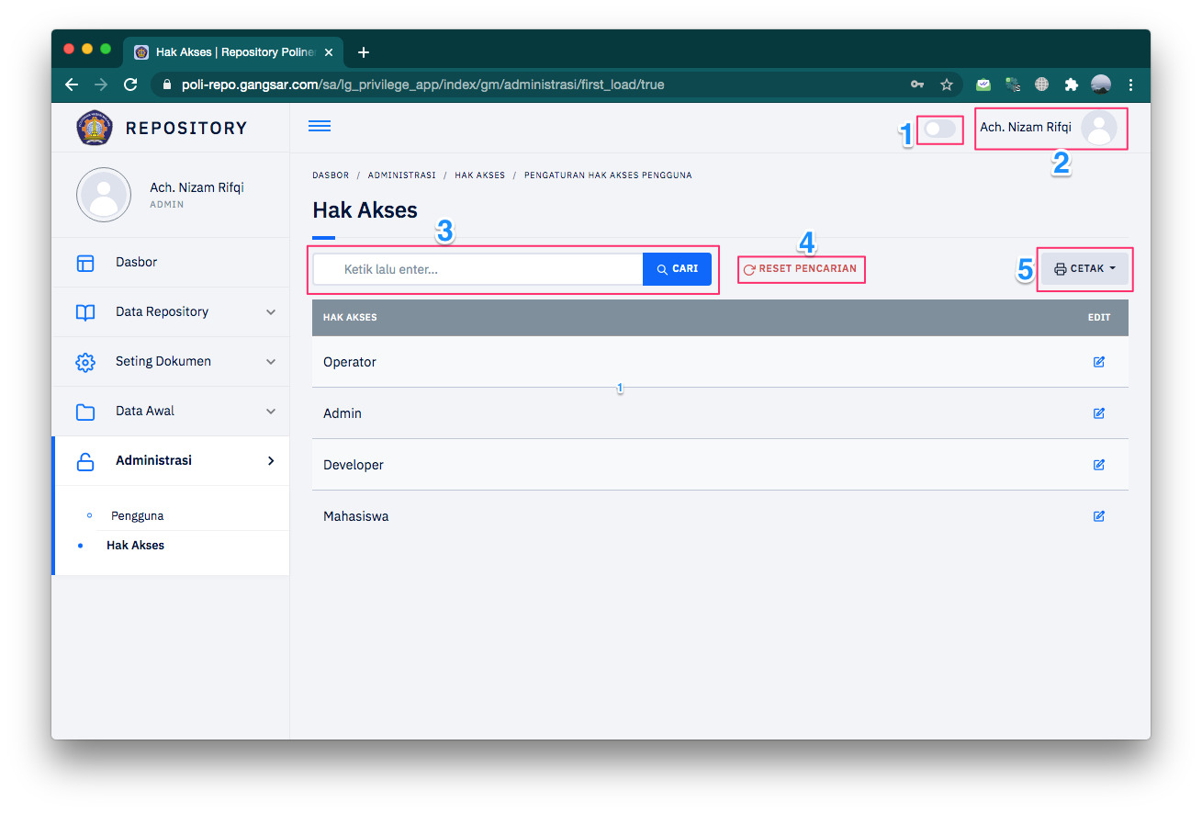Click Reset Pencarian link

coord(801,269)
